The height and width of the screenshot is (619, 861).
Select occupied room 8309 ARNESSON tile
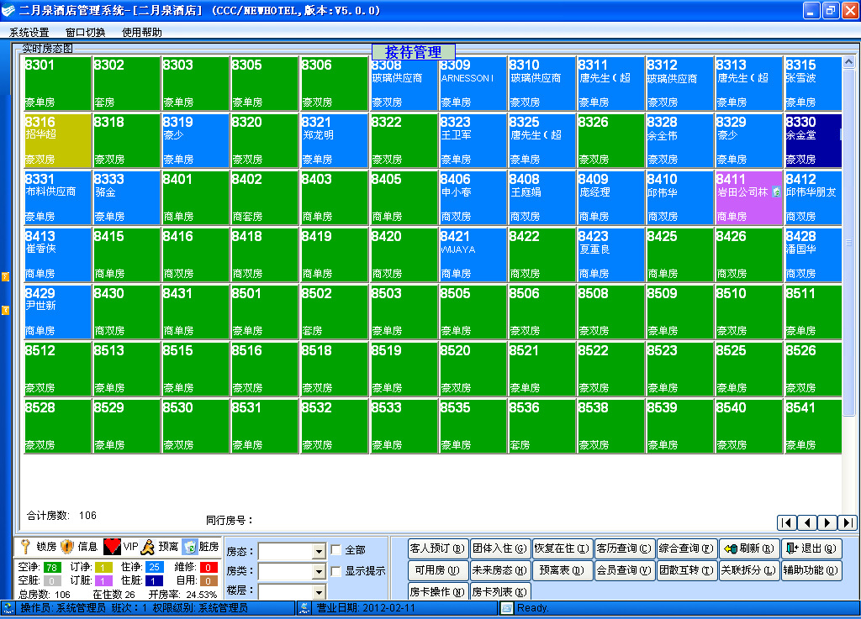point(473,83)
